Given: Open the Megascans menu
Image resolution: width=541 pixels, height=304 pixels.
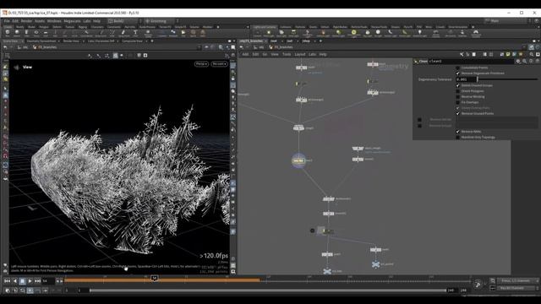Looking at the screenshot, I should [72, 21].
